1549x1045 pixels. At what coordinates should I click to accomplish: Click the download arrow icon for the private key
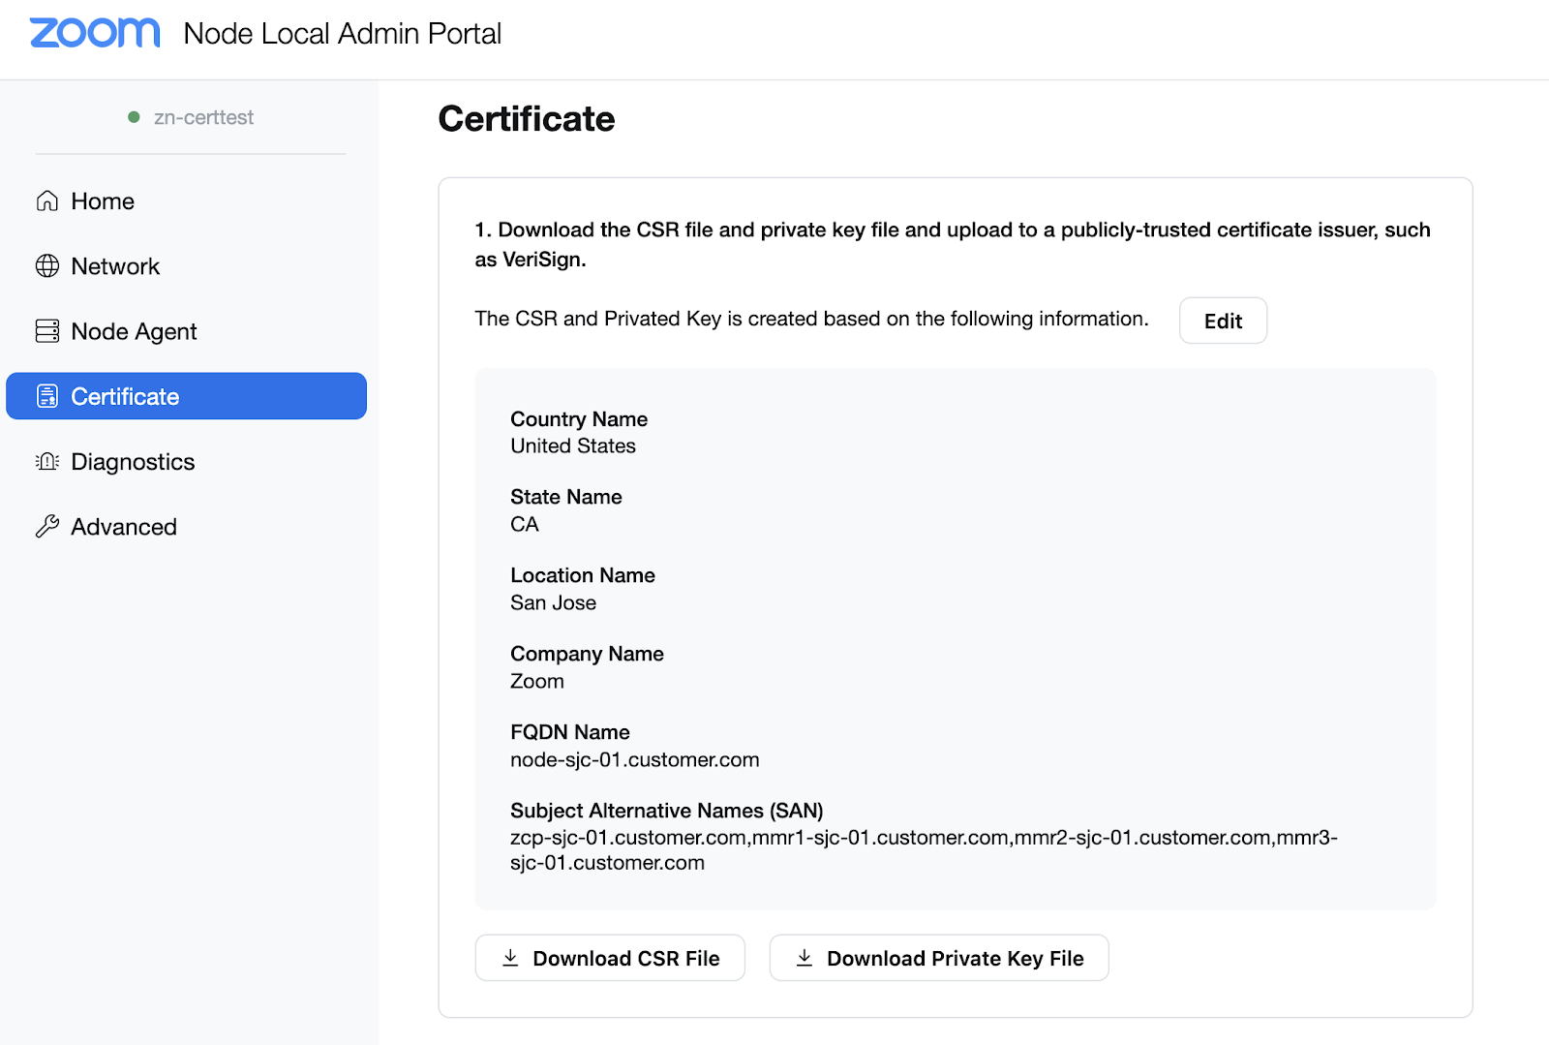coord(805,958)
